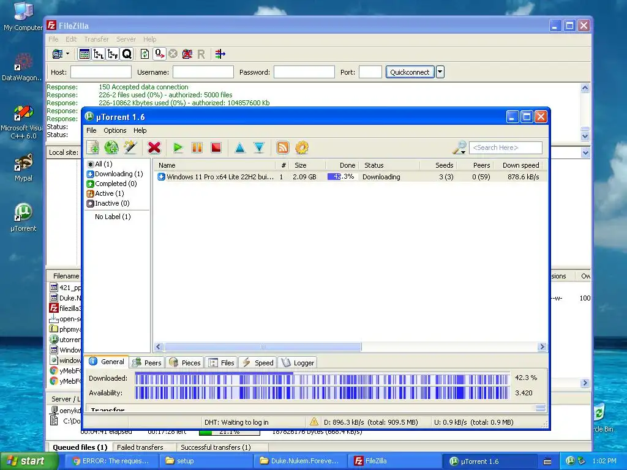Select No Label (1) entry
Image resolution: width=627 pixels, height=470 pixels.
[x=113, y=217]
